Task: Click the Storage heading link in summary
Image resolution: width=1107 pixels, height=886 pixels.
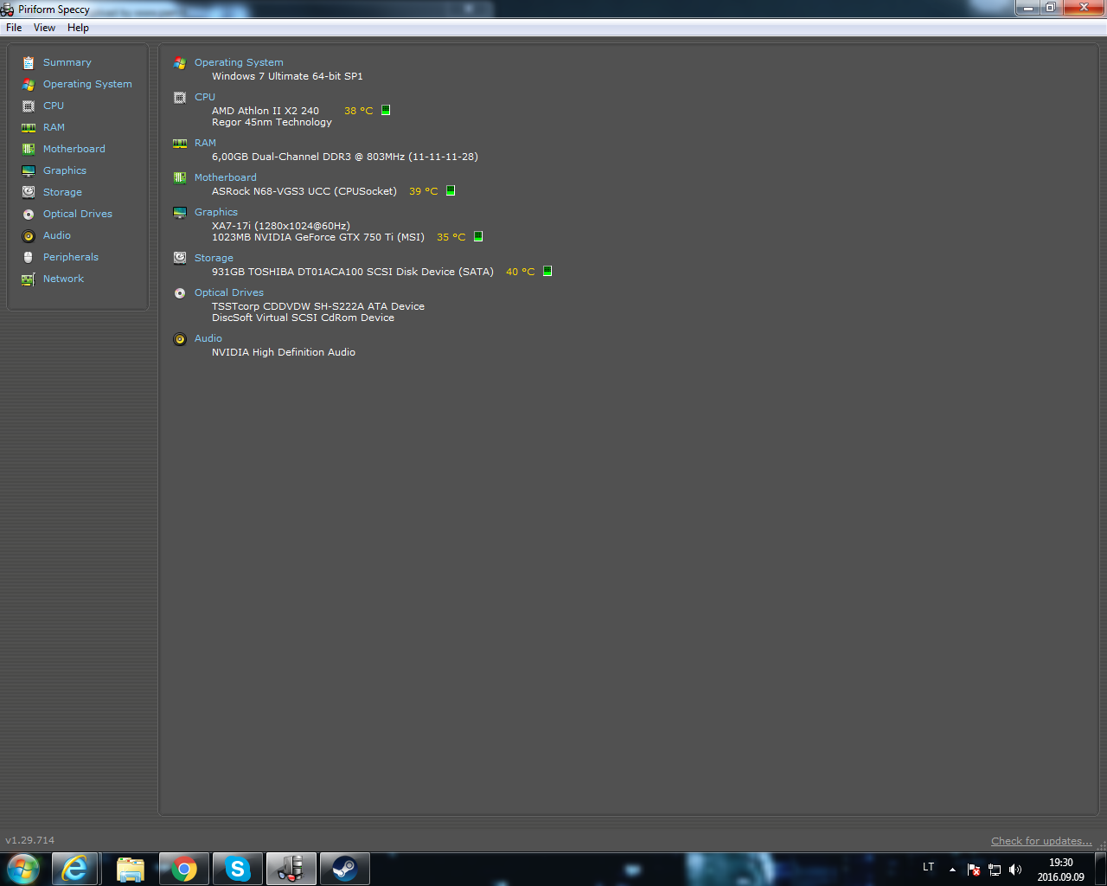Action: tap(214, 258)
